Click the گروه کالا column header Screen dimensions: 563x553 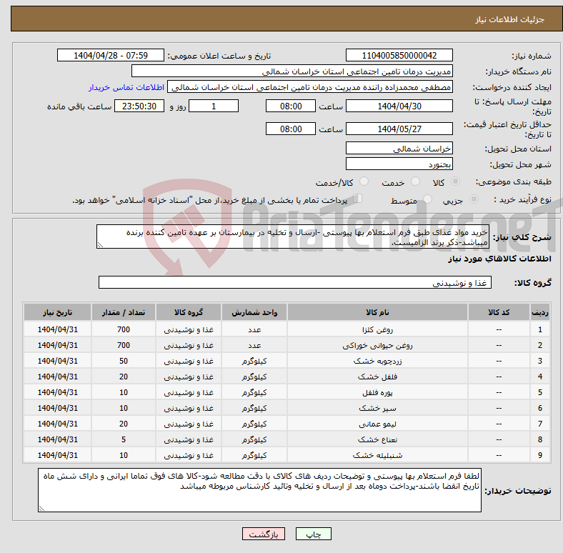(189, 312)
